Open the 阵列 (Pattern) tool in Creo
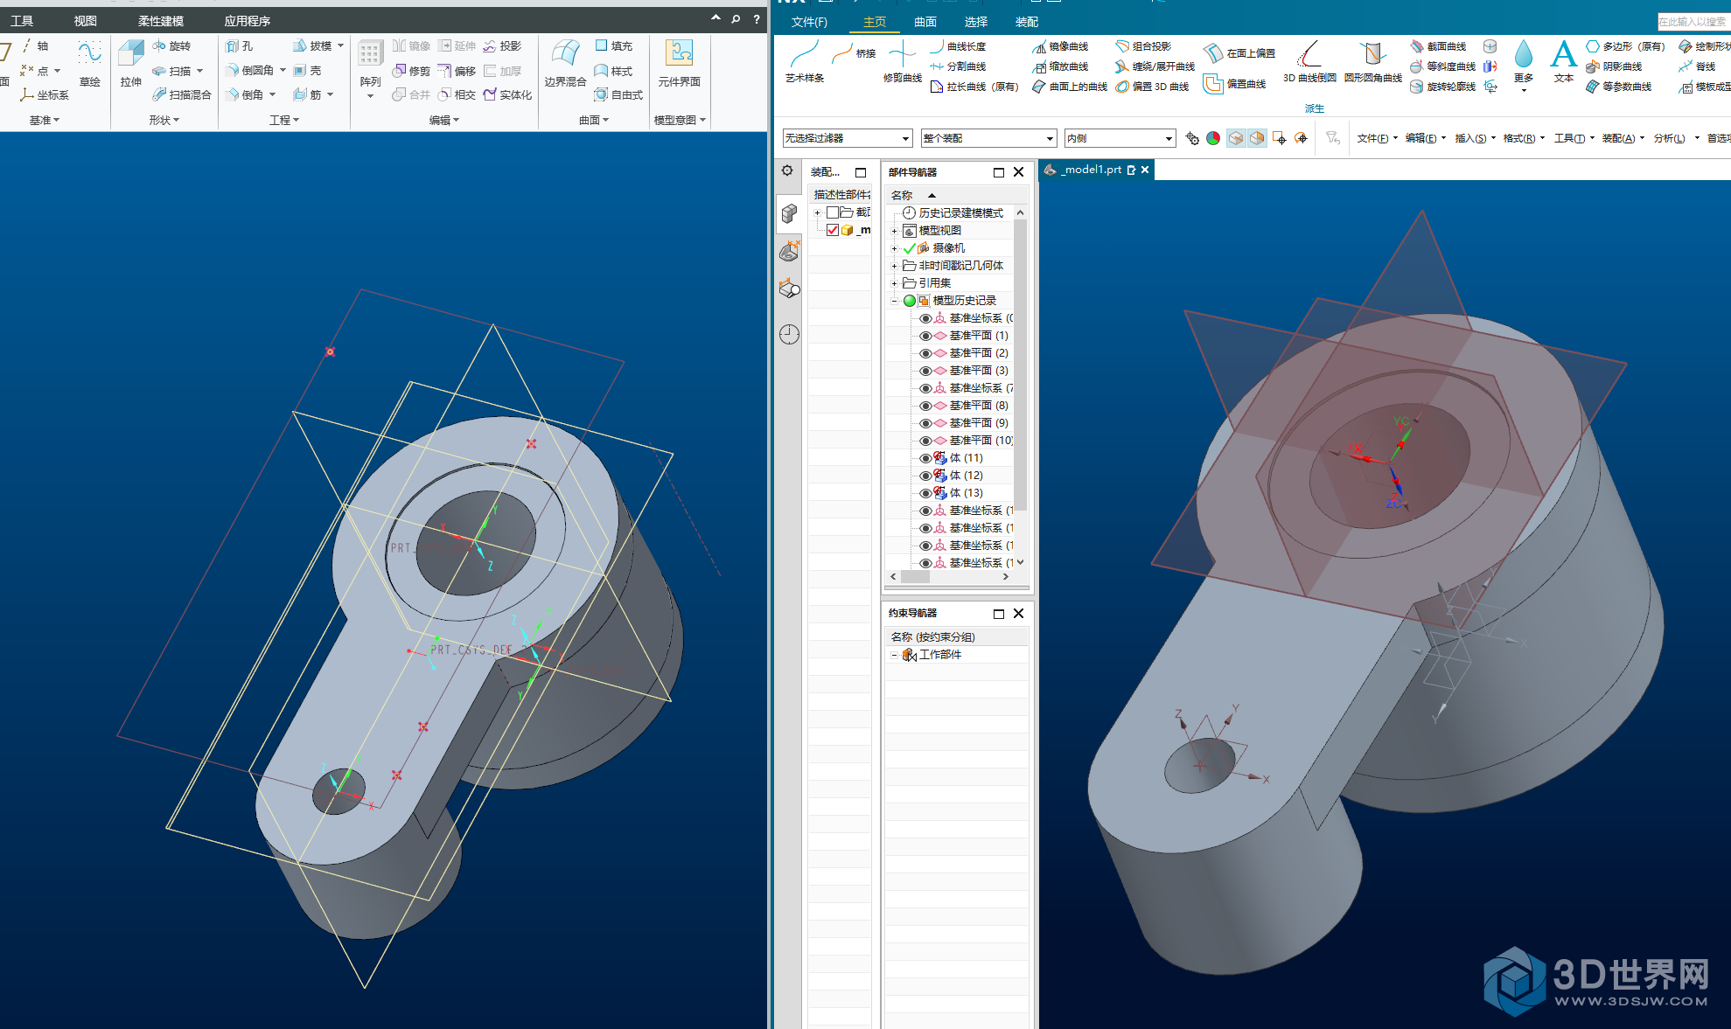1731x1029 pixels. [x=370, y=66]
